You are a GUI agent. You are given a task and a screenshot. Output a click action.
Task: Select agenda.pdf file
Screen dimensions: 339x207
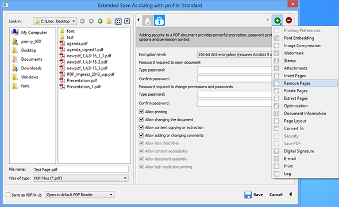point(74,44)
